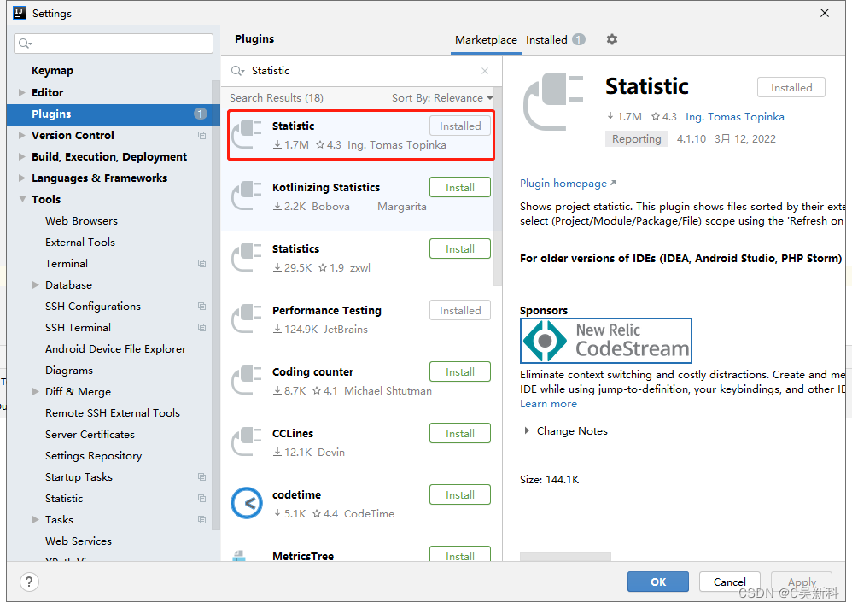Image resolution: width=852 pixels, height=608 pixels.
Task: Click project-level icon beside SSH Terminal
Action: click(x=202, y=328)
